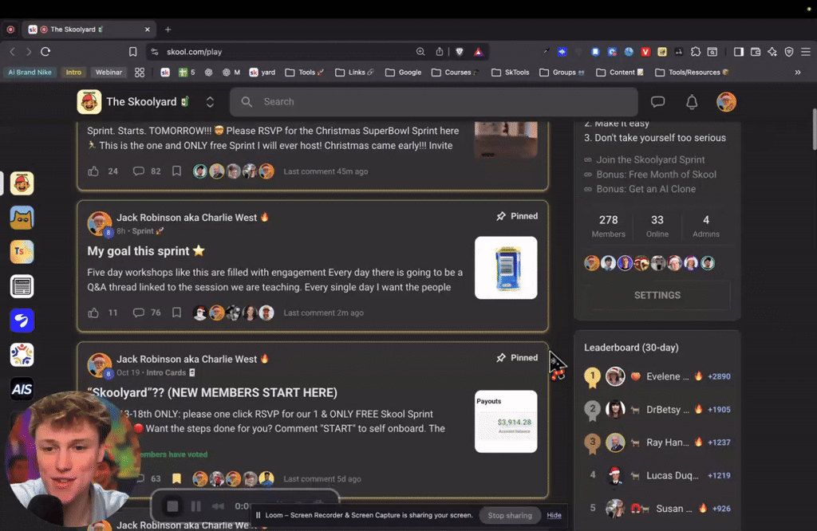Open the browser Extensions puzzle icon
This screenshot has width=817, height=531.
click(696, 52)
